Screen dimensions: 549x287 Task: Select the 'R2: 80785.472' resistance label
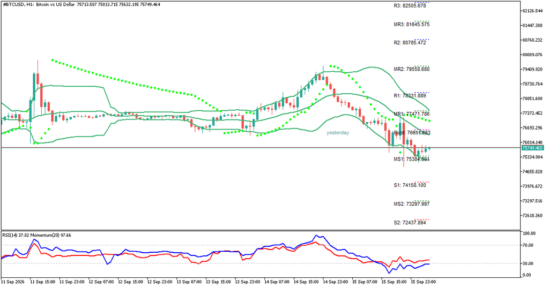tap(410, 43)
